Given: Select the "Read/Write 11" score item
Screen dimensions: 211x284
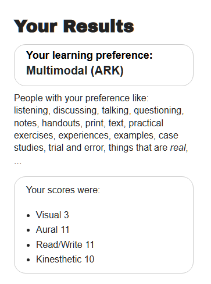Looking at the screenshot, I should [65, 244].
